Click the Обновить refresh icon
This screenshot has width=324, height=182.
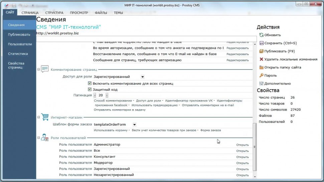coord(262,35)
